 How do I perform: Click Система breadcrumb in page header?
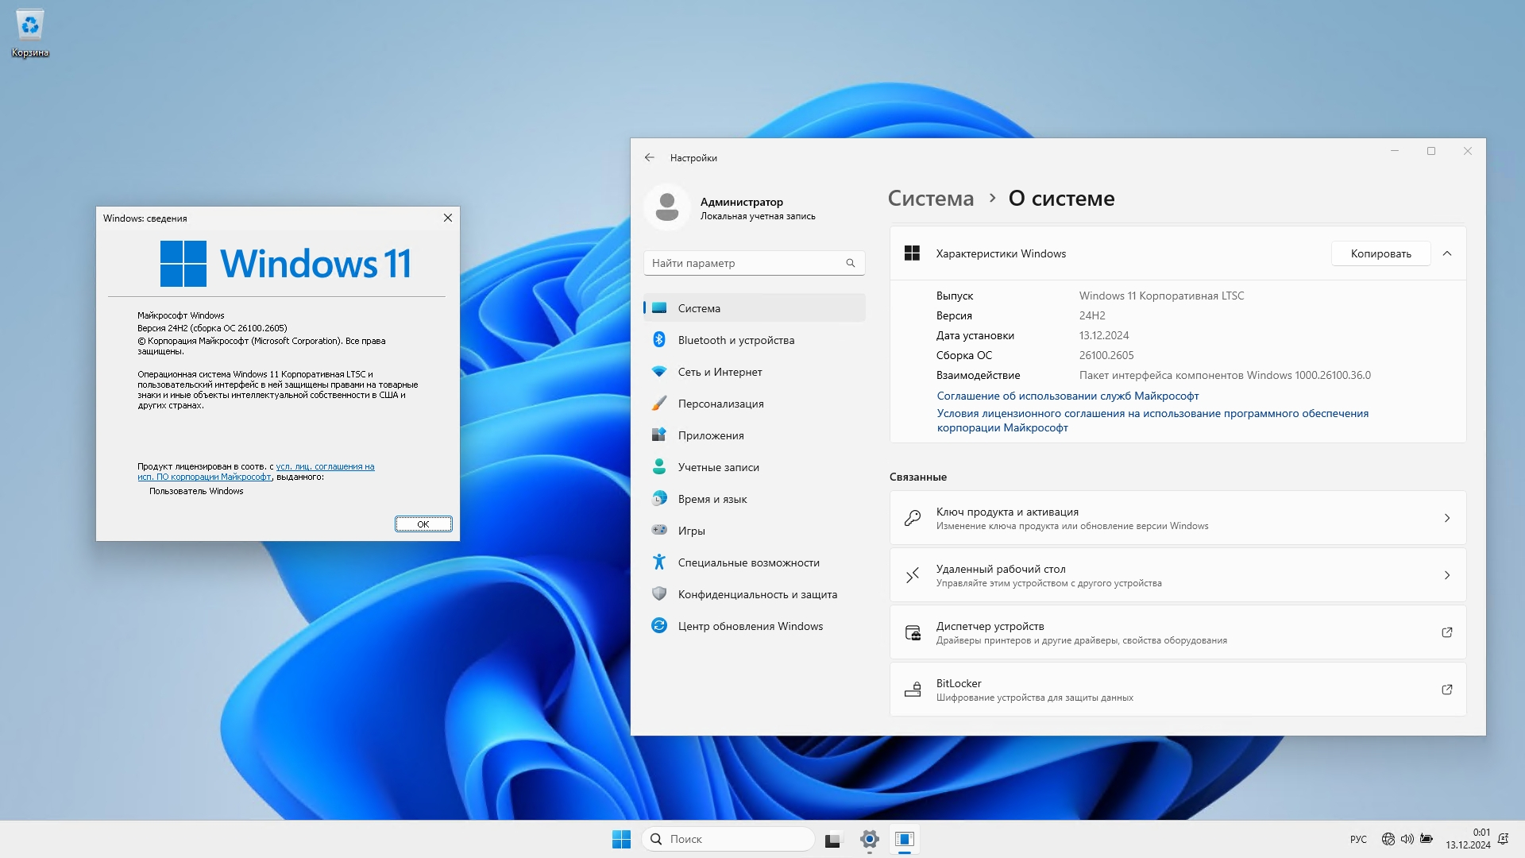(x=930, y=199)
